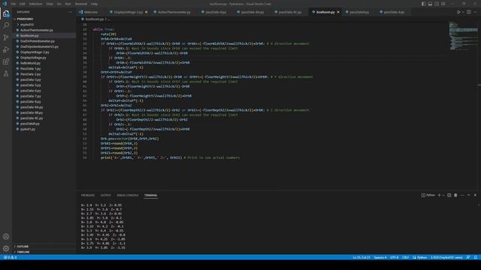This screenshot has width=481, height=270.
Task: Open the Terminal menu
Action: (x=81, y=4)
